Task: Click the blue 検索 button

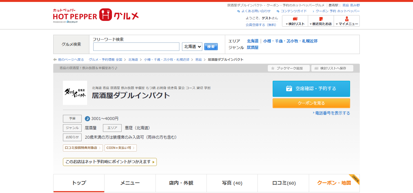Action: click(211, 47)
